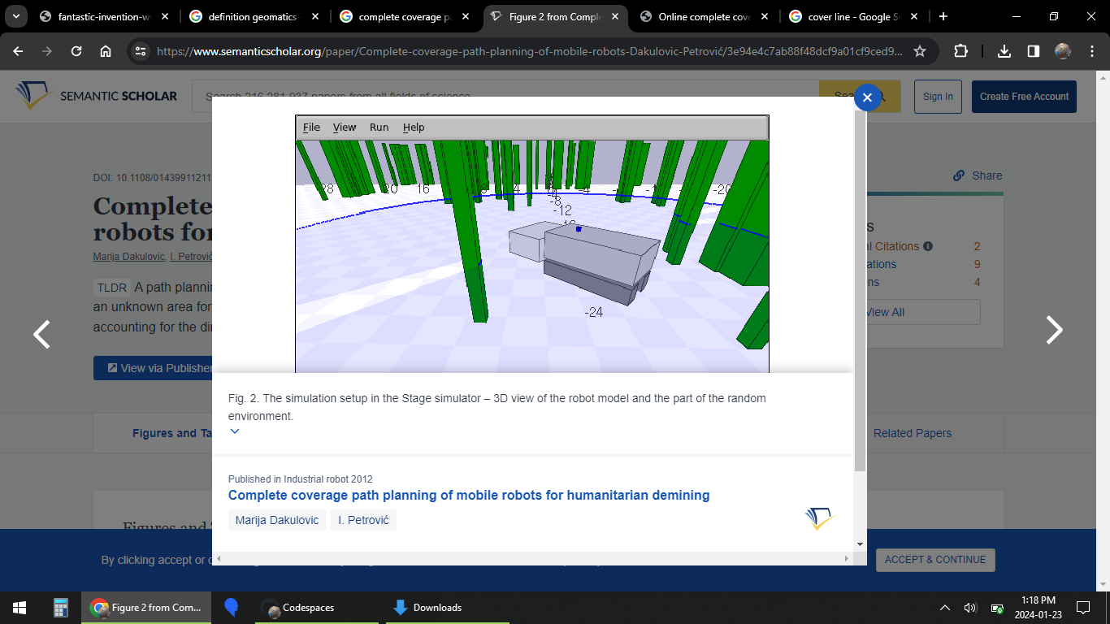Switch to definition geomatics browser tab
Viewport: 1110px width, 624px height.
pos(254,16)
